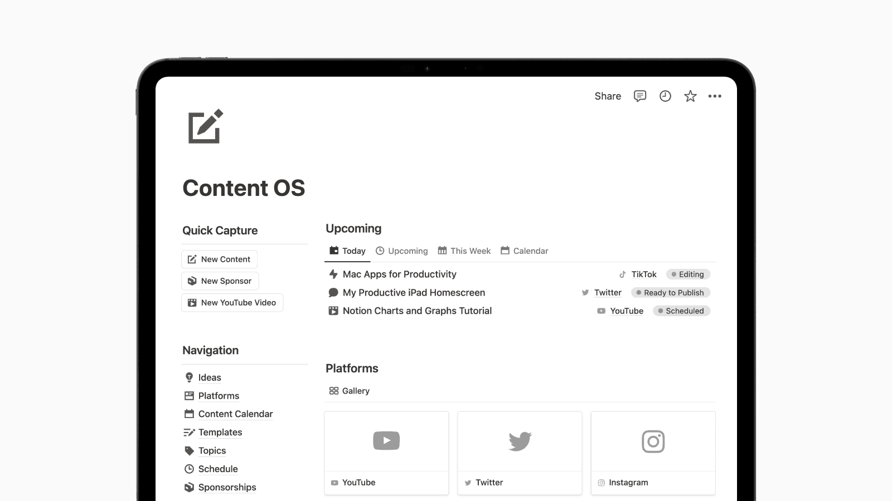The height and width of the screenshot is (501, 892).
Task: Toggle the Editing status pill
Action: pyautogui.click(x=687, y=274)
